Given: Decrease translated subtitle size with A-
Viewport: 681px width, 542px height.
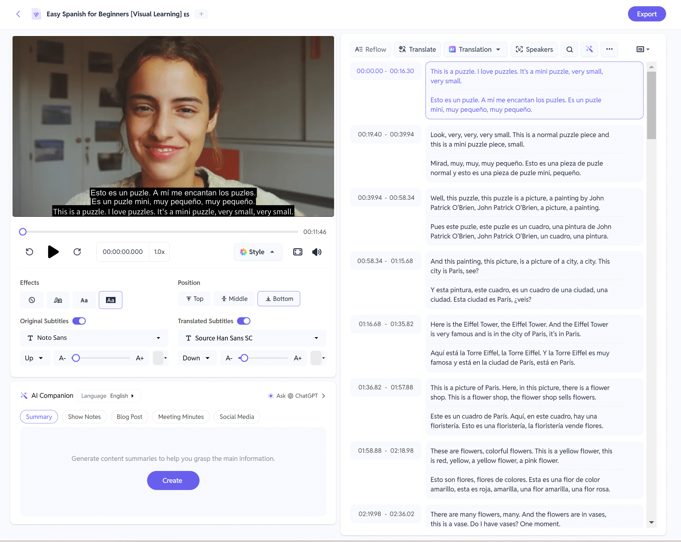Looking at the screenshot, I should [x=229, y=358].
